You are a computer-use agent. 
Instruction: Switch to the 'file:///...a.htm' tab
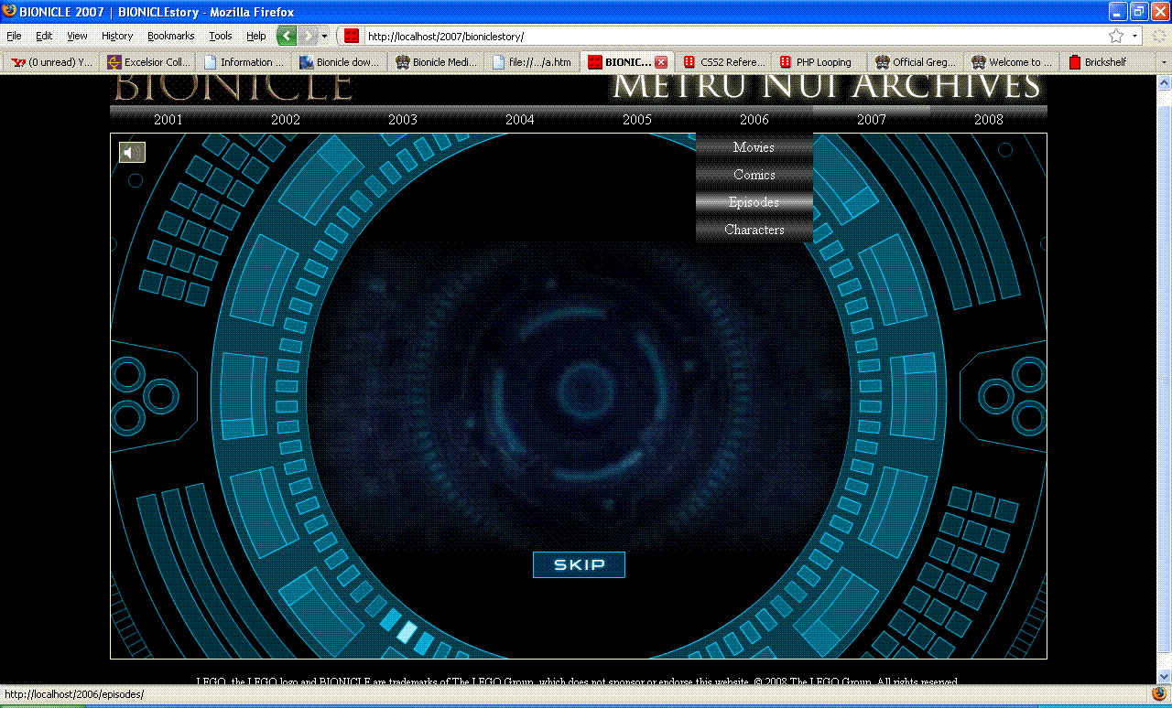pyautogui.click(x=531, y=62)
